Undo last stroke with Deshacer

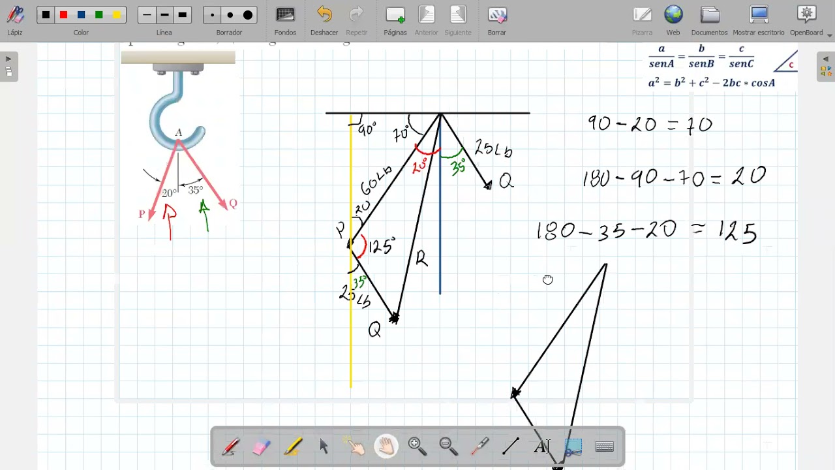[x=324, y=20]
